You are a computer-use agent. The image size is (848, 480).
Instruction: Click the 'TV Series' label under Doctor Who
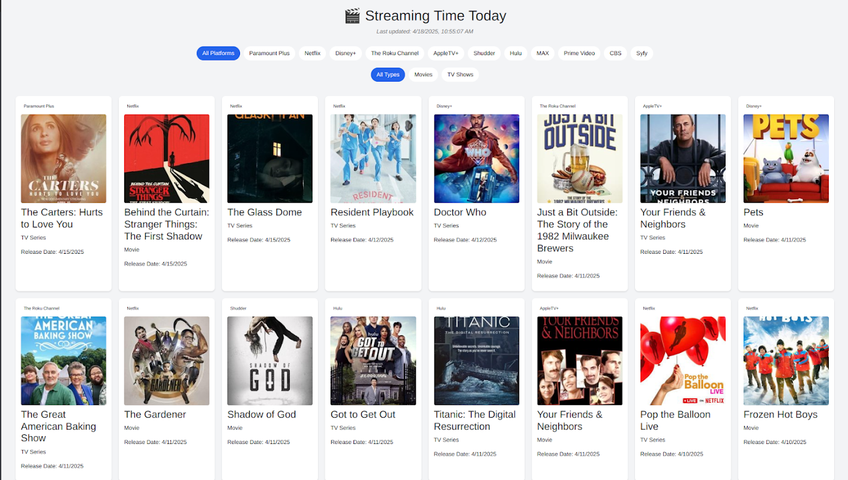[x=447, y=226]
